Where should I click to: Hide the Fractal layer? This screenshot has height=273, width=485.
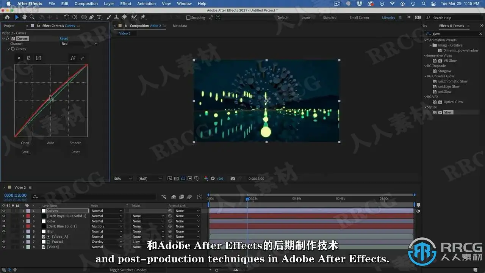(x=4, y=242)
